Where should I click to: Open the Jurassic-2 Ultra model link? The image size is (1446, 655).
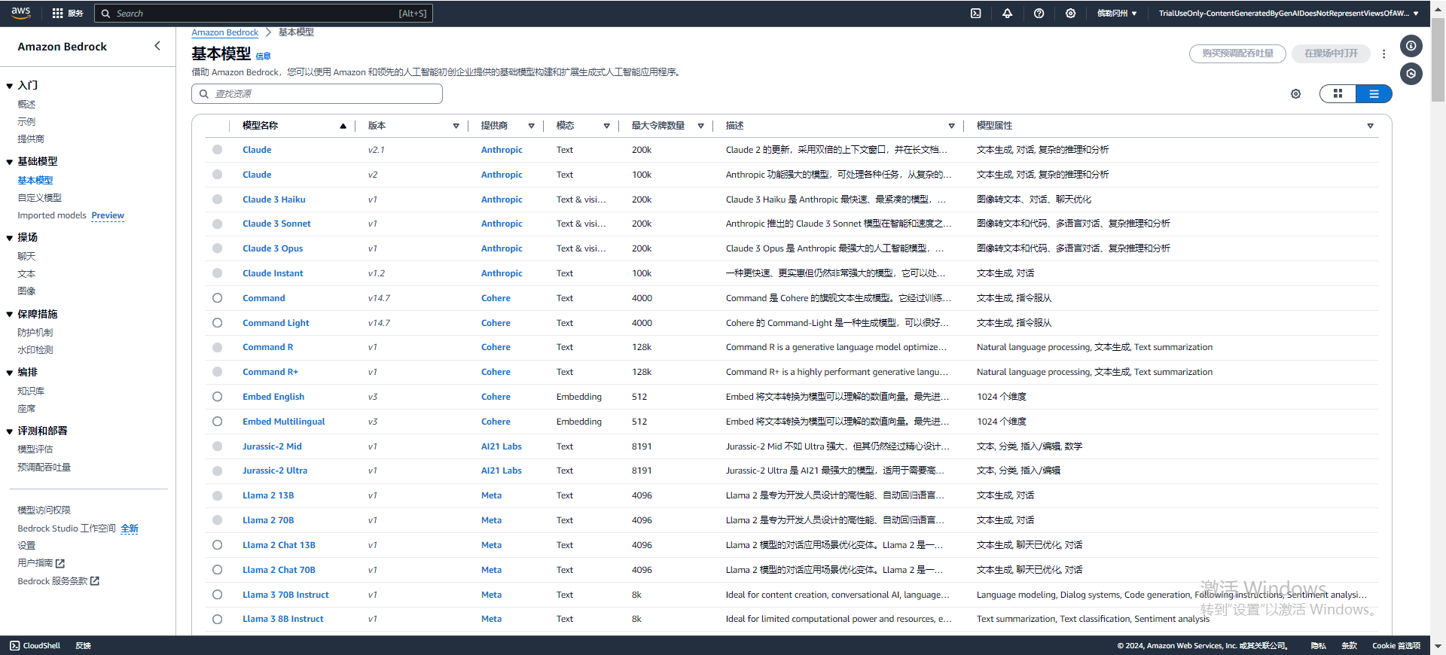275,471
